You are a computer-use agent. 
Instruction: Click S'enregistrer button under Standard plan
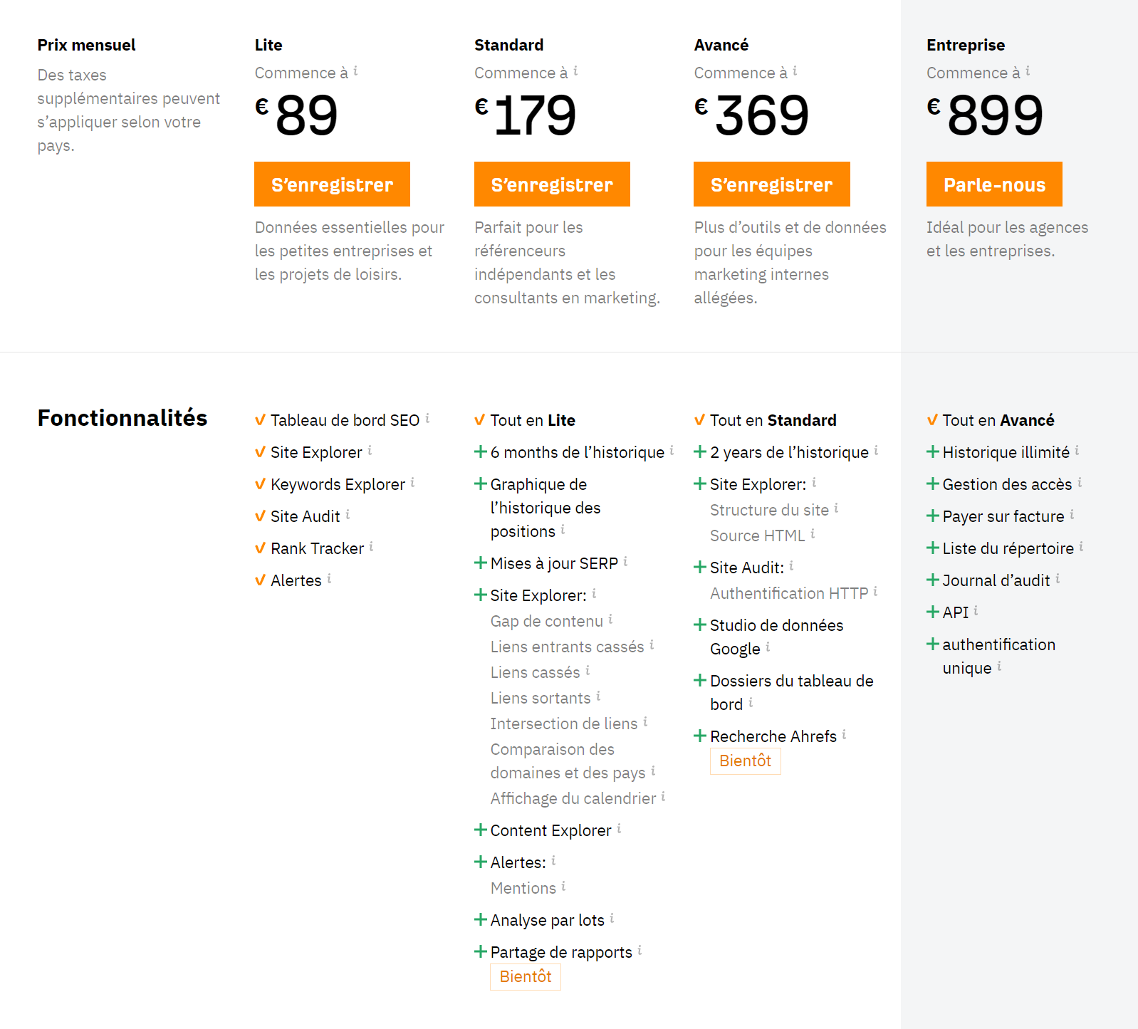coord(552,184)
